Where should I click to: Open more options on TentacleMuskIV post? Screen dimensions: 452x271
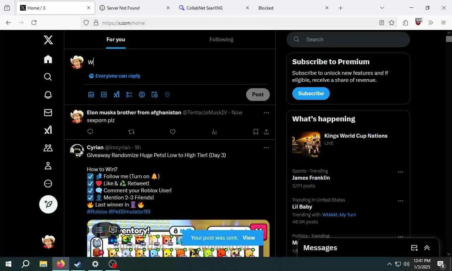pyautogui.click(x=266, y=113)
